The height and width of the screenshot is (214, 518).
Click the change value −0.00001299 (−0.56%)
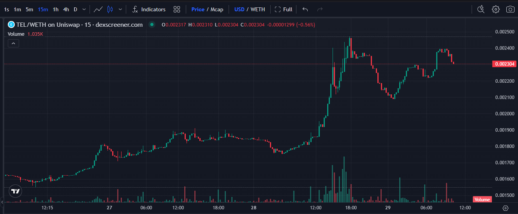tap(290, 25)
